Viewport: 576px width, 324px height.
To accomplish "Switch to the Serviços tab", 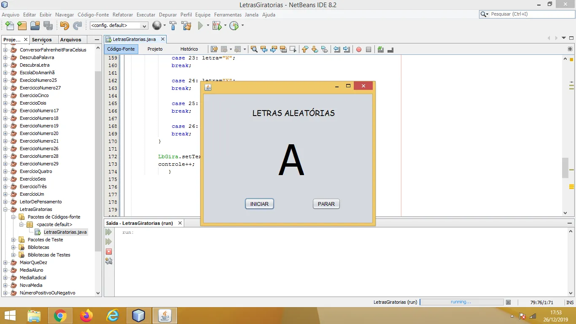I will click(42, 40).
